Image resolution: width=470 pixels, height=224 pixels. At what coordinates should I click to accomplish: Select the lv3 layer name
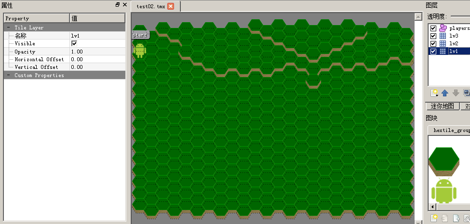(x=454, y=36)
